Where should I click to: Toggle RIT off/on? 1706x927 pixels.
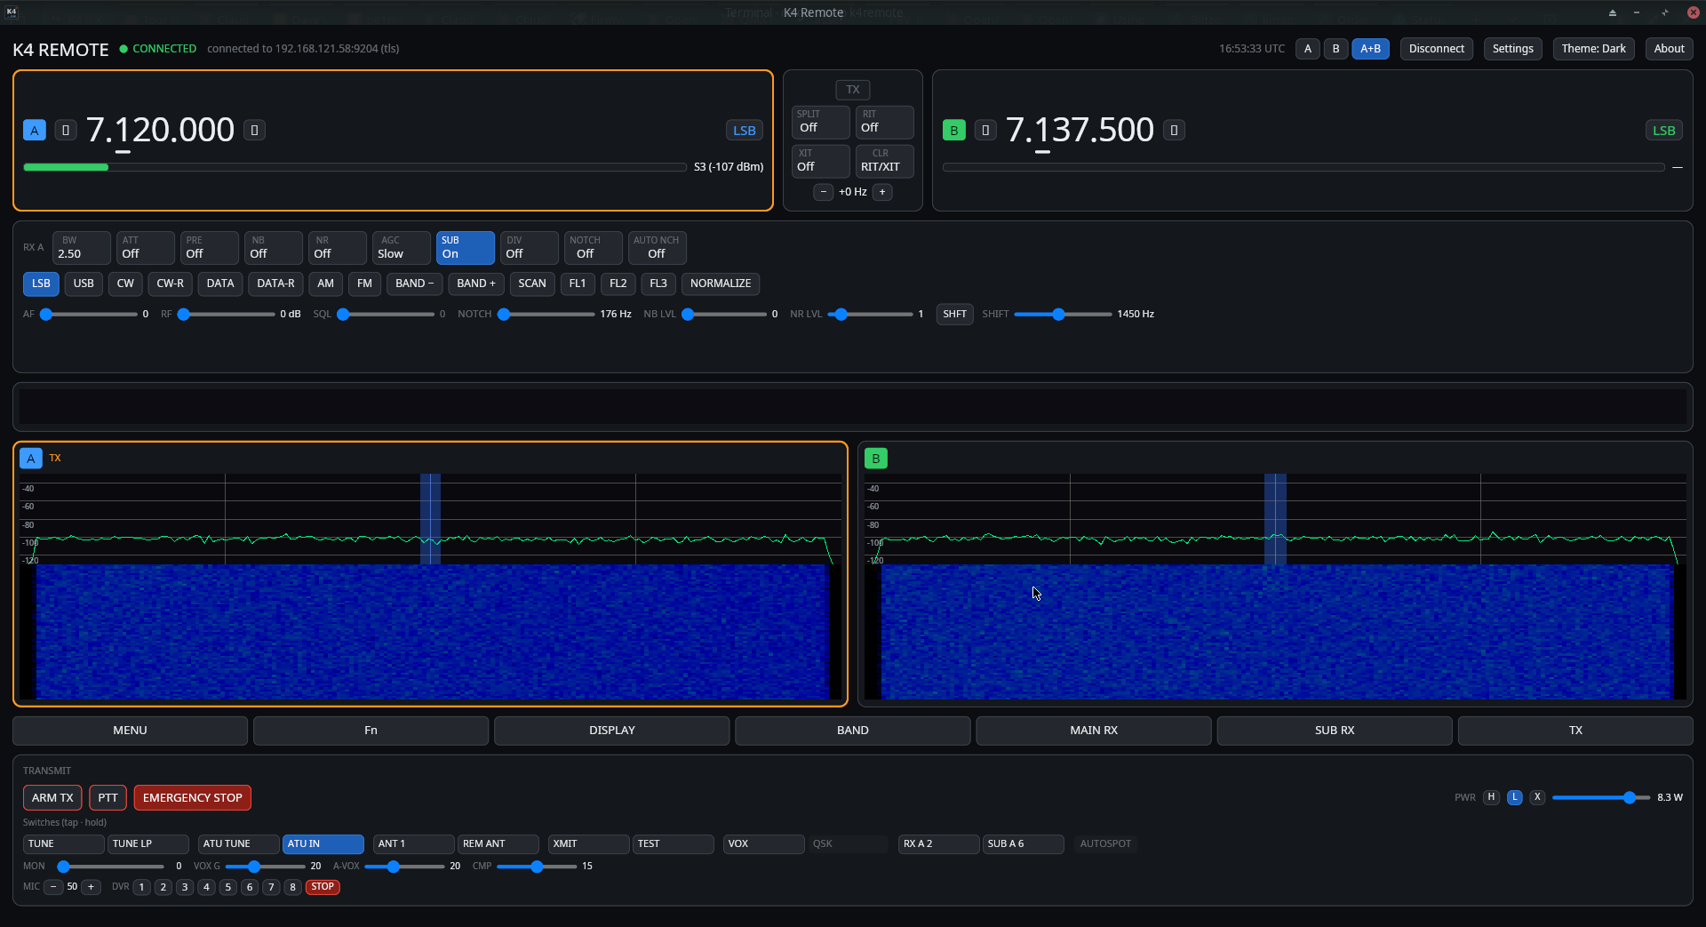884,122
